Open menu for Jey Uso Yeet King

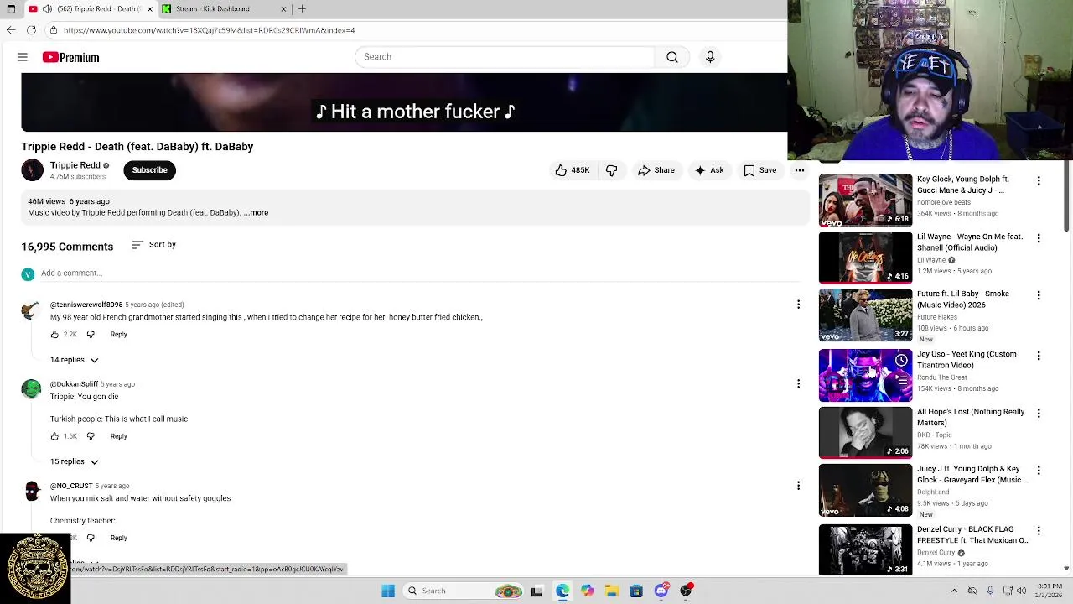click(1039, 356)
